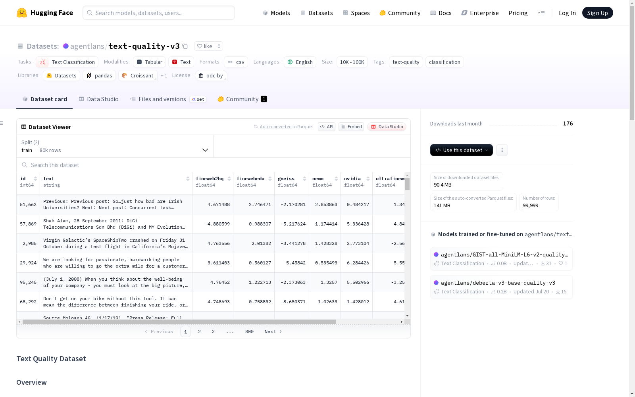Toggle the left sidebar table of contents icon
Image resolution: width=635 pixels, height=397 pixels.
2,123
